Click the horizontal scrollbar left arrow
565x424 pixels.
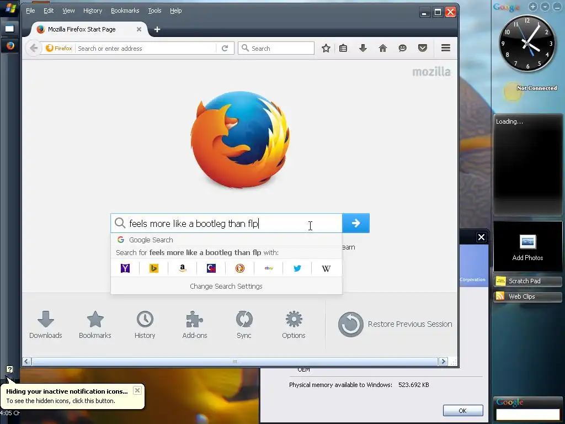26,361
